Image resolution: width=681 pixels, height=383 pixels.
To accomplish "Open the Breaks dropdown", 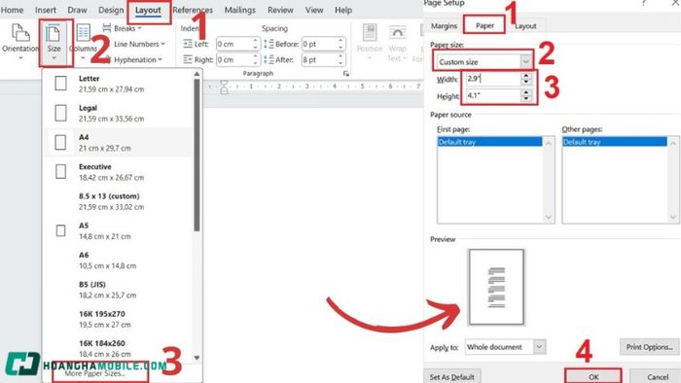I will click(x=123, y=28).
